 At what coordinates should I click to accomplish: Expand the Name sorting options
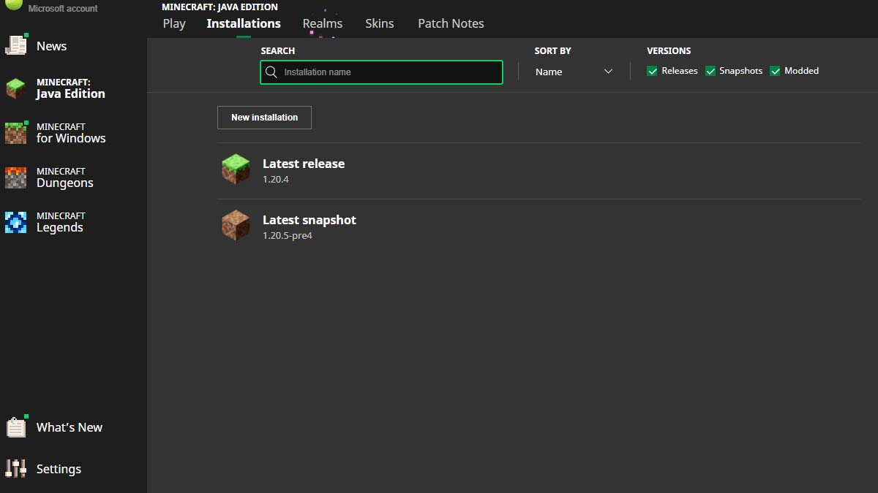point(574,71)
